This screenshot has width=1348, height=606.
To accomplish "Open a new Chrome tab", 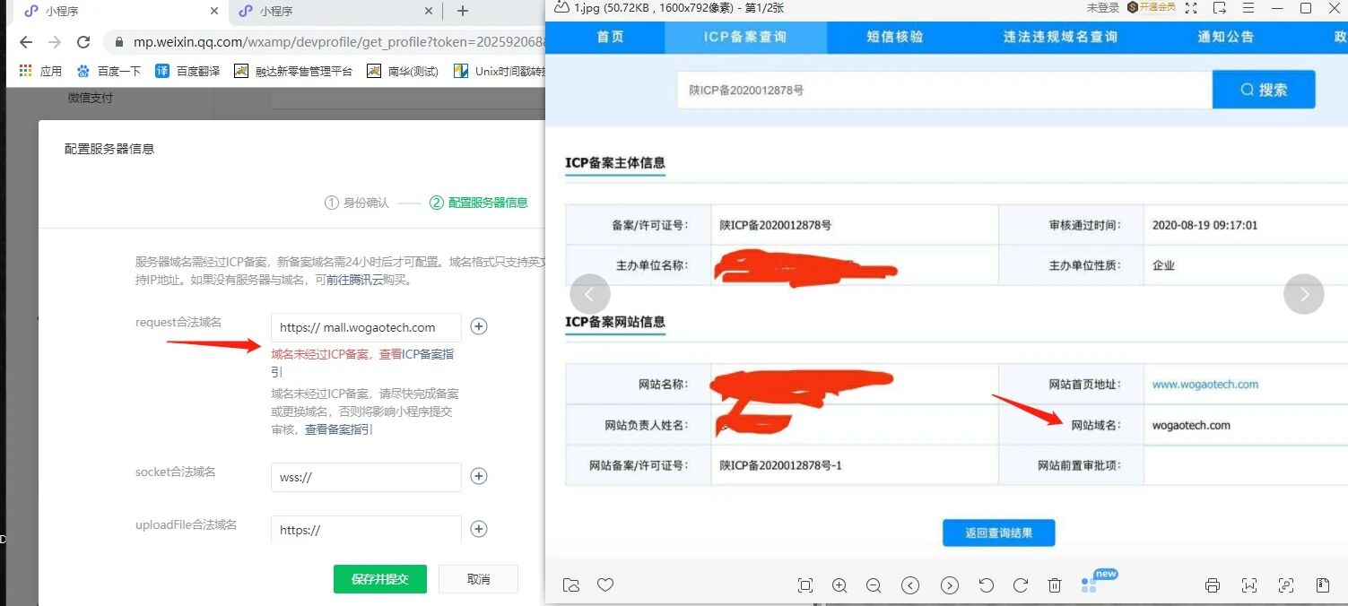I will [462, 12].
